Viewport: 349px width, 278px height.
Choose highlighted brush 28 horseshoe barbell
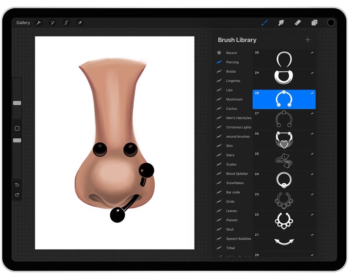[x=284, y=100]
